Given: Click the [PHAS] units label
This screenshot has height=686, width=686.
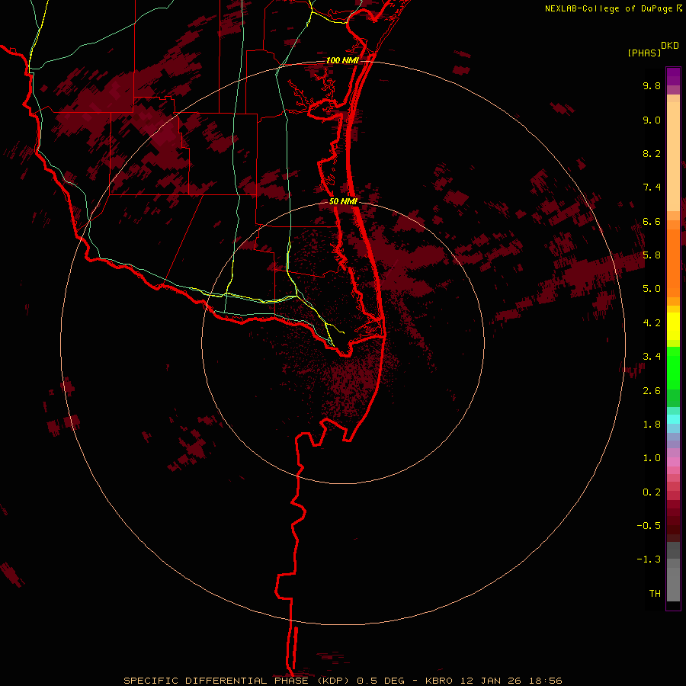Looking at the screenshot, I should coord(644,53).
